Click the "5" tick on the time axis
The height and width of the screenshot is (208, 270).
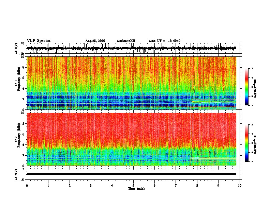pyautogui.click(x=133, y=186)
